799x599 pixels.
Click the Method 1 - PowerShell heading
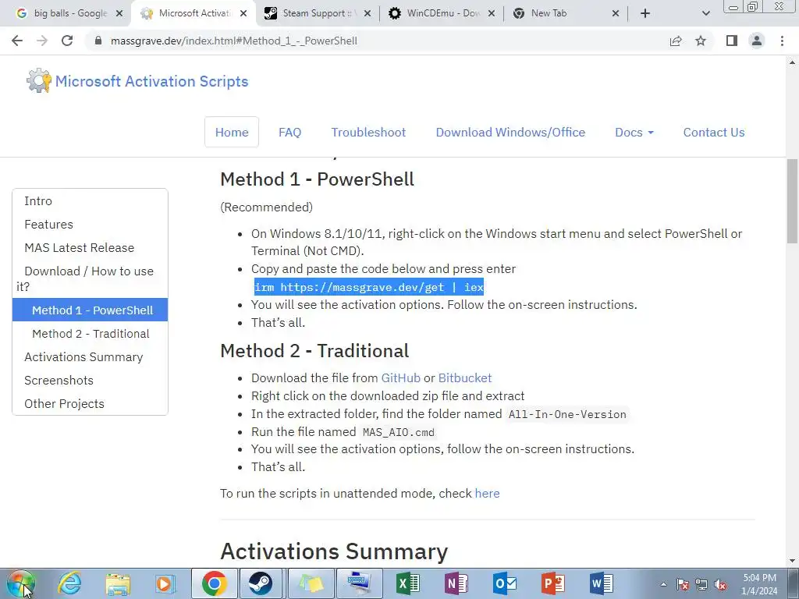click(317, 179)
